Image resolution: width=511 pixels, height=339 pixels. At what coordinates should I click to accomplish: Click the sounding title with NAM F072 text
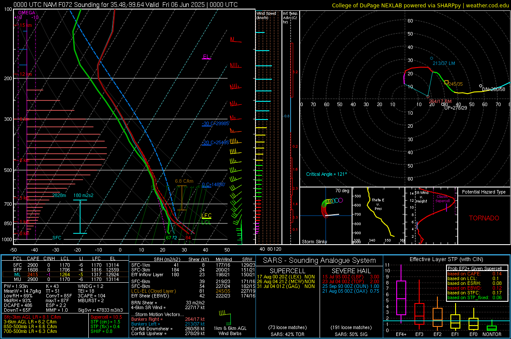126,5
